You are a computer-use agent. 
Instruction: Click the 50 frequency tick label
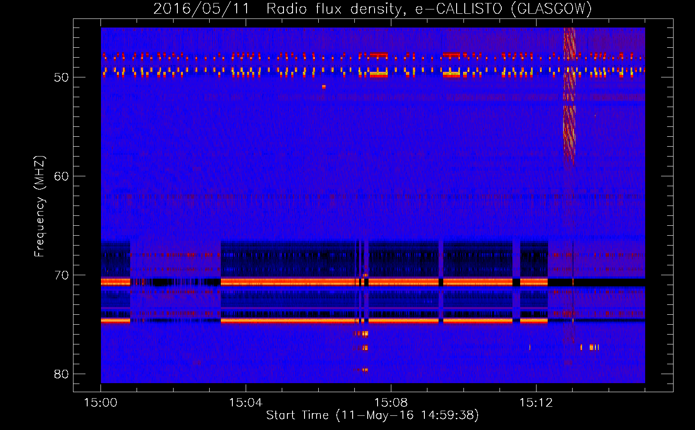(x=61, y=77)
